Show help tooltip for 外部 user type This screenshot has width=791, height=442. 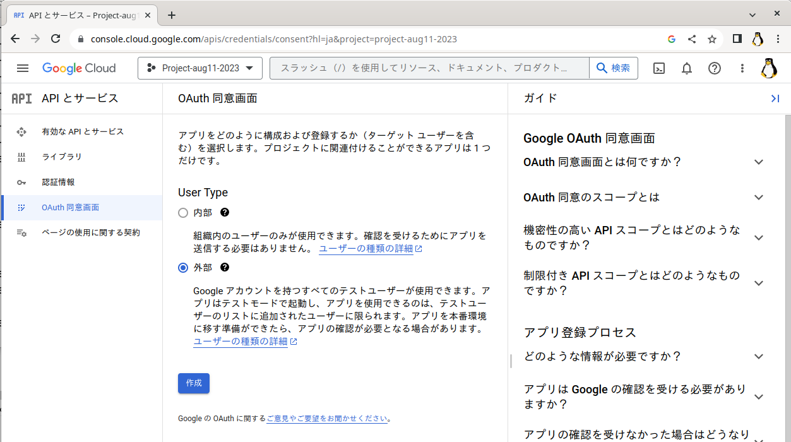pyautogui.click(x=224, y=268)
